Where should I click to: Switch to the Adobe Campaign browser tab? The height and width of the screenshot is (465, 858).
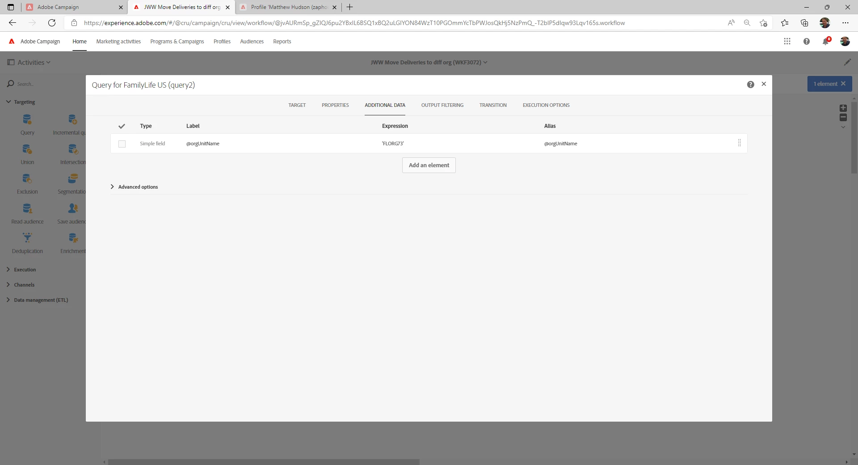74,7
